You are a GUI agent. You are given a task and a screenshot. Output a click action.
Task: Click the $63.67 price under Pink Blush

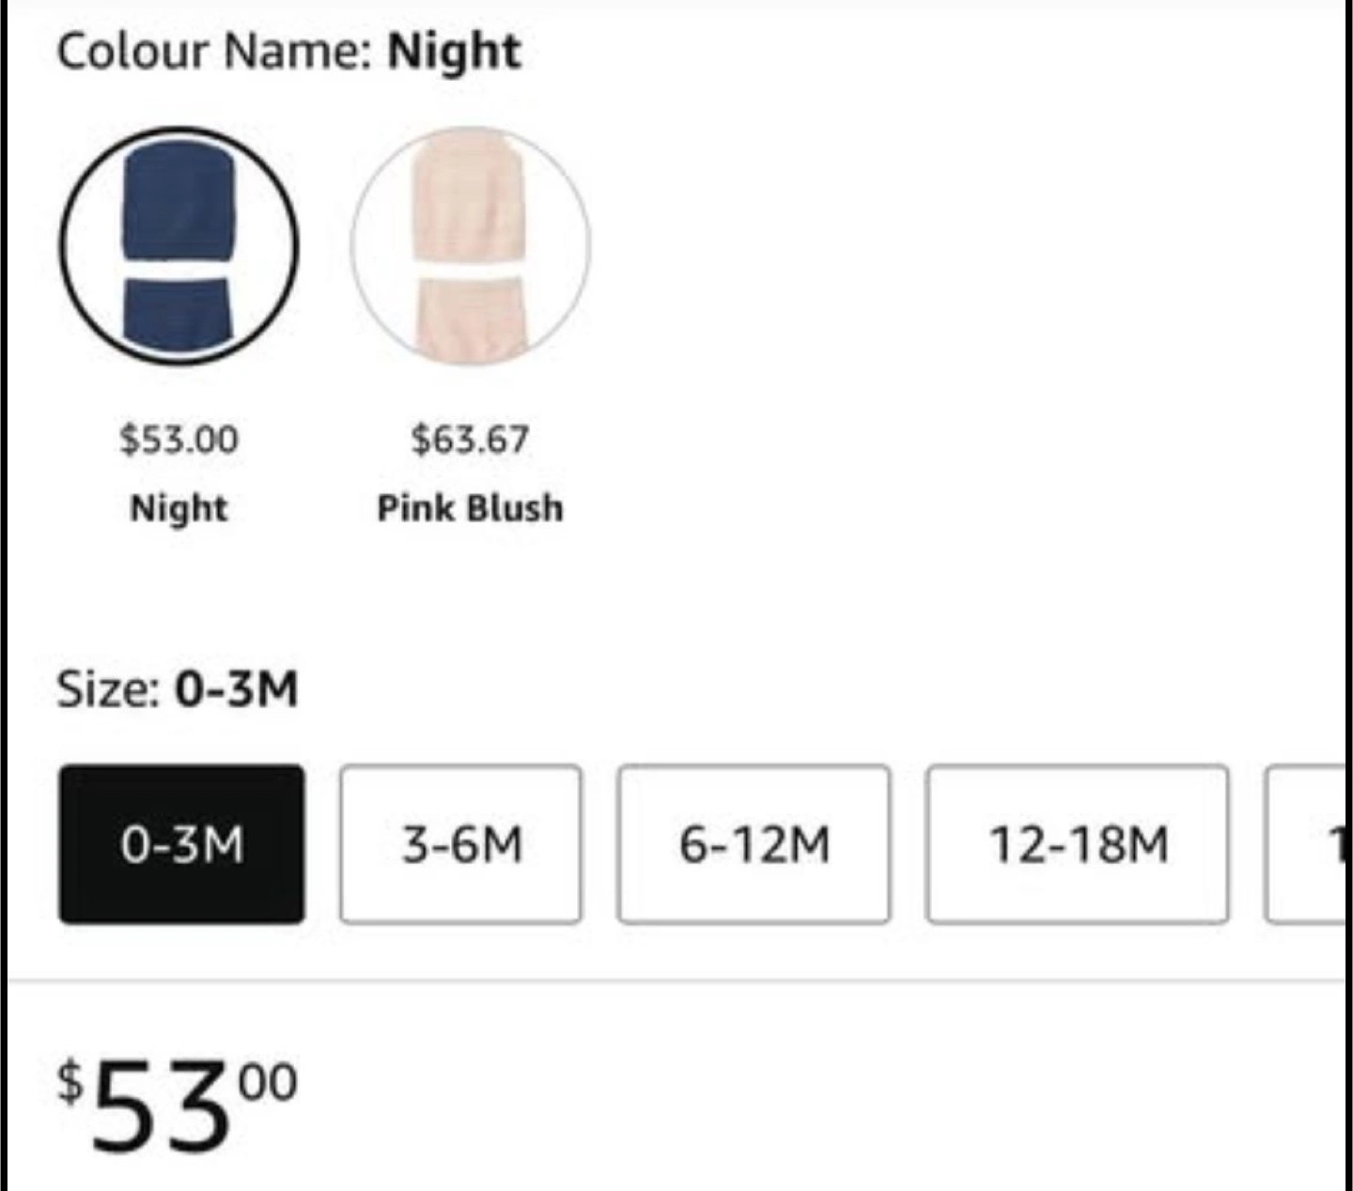[x=470, y=439]
